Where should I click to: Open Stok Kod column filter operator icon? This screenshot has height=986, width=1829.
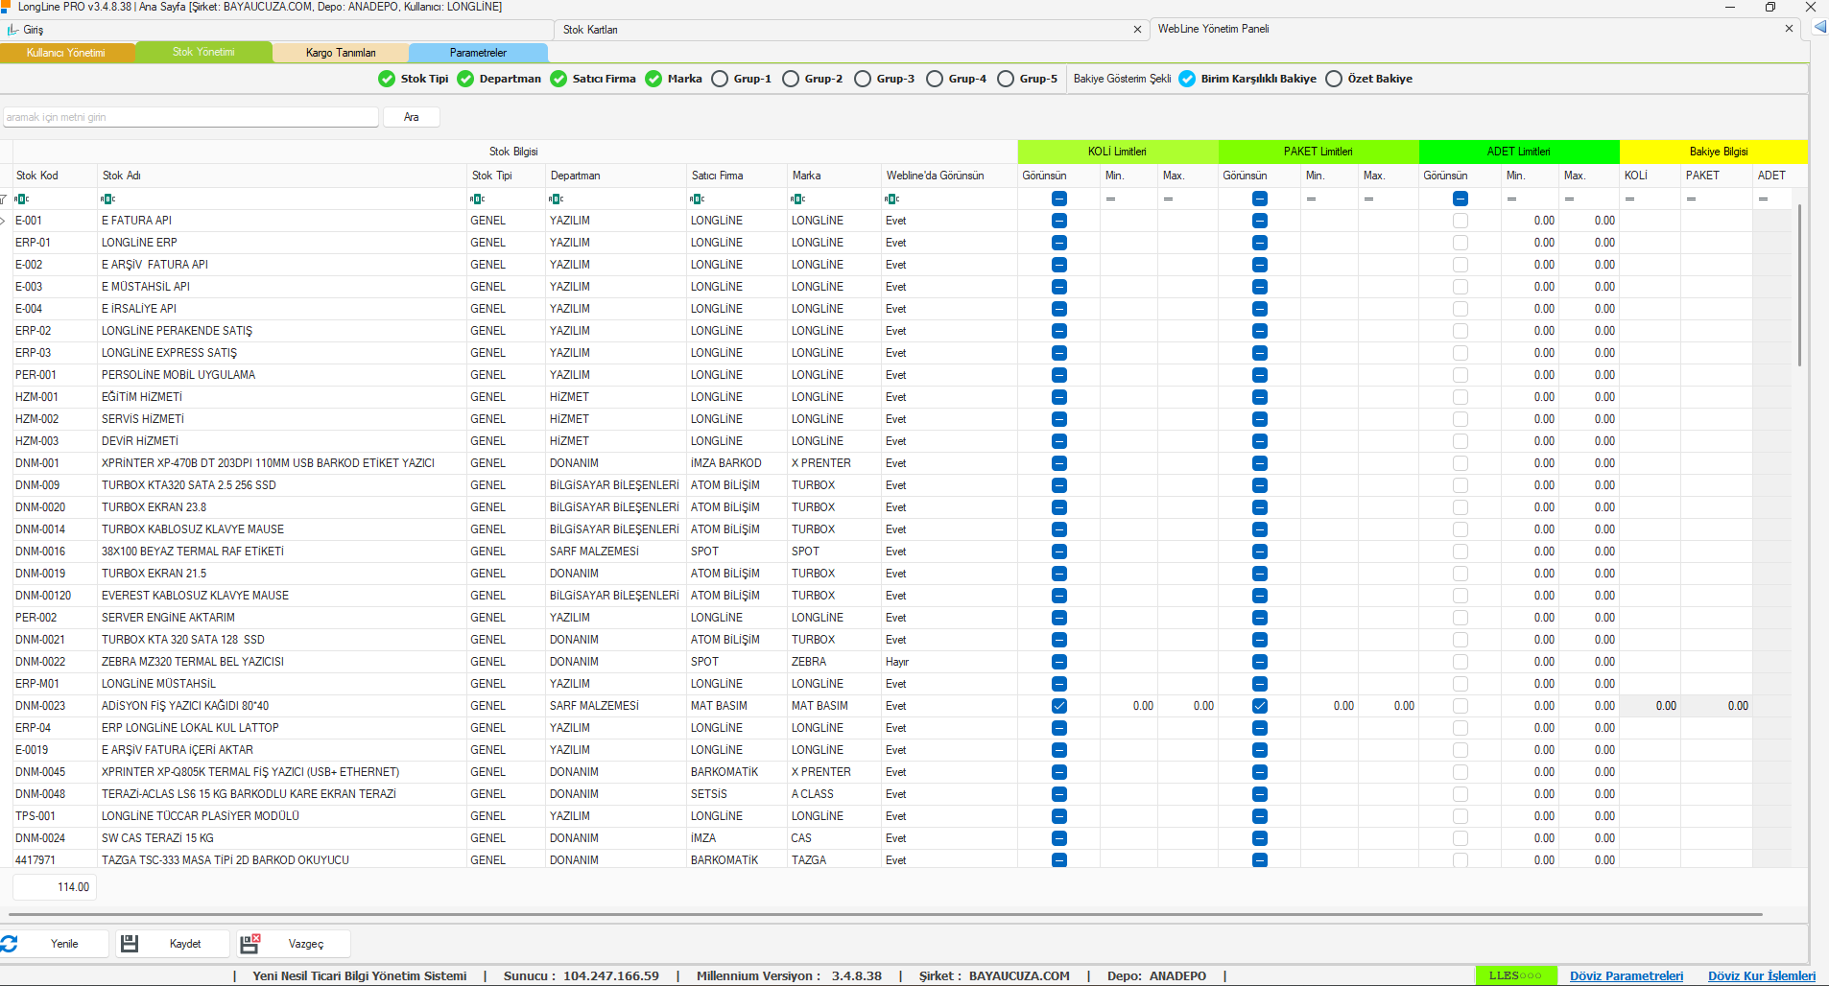coord(22,199)
